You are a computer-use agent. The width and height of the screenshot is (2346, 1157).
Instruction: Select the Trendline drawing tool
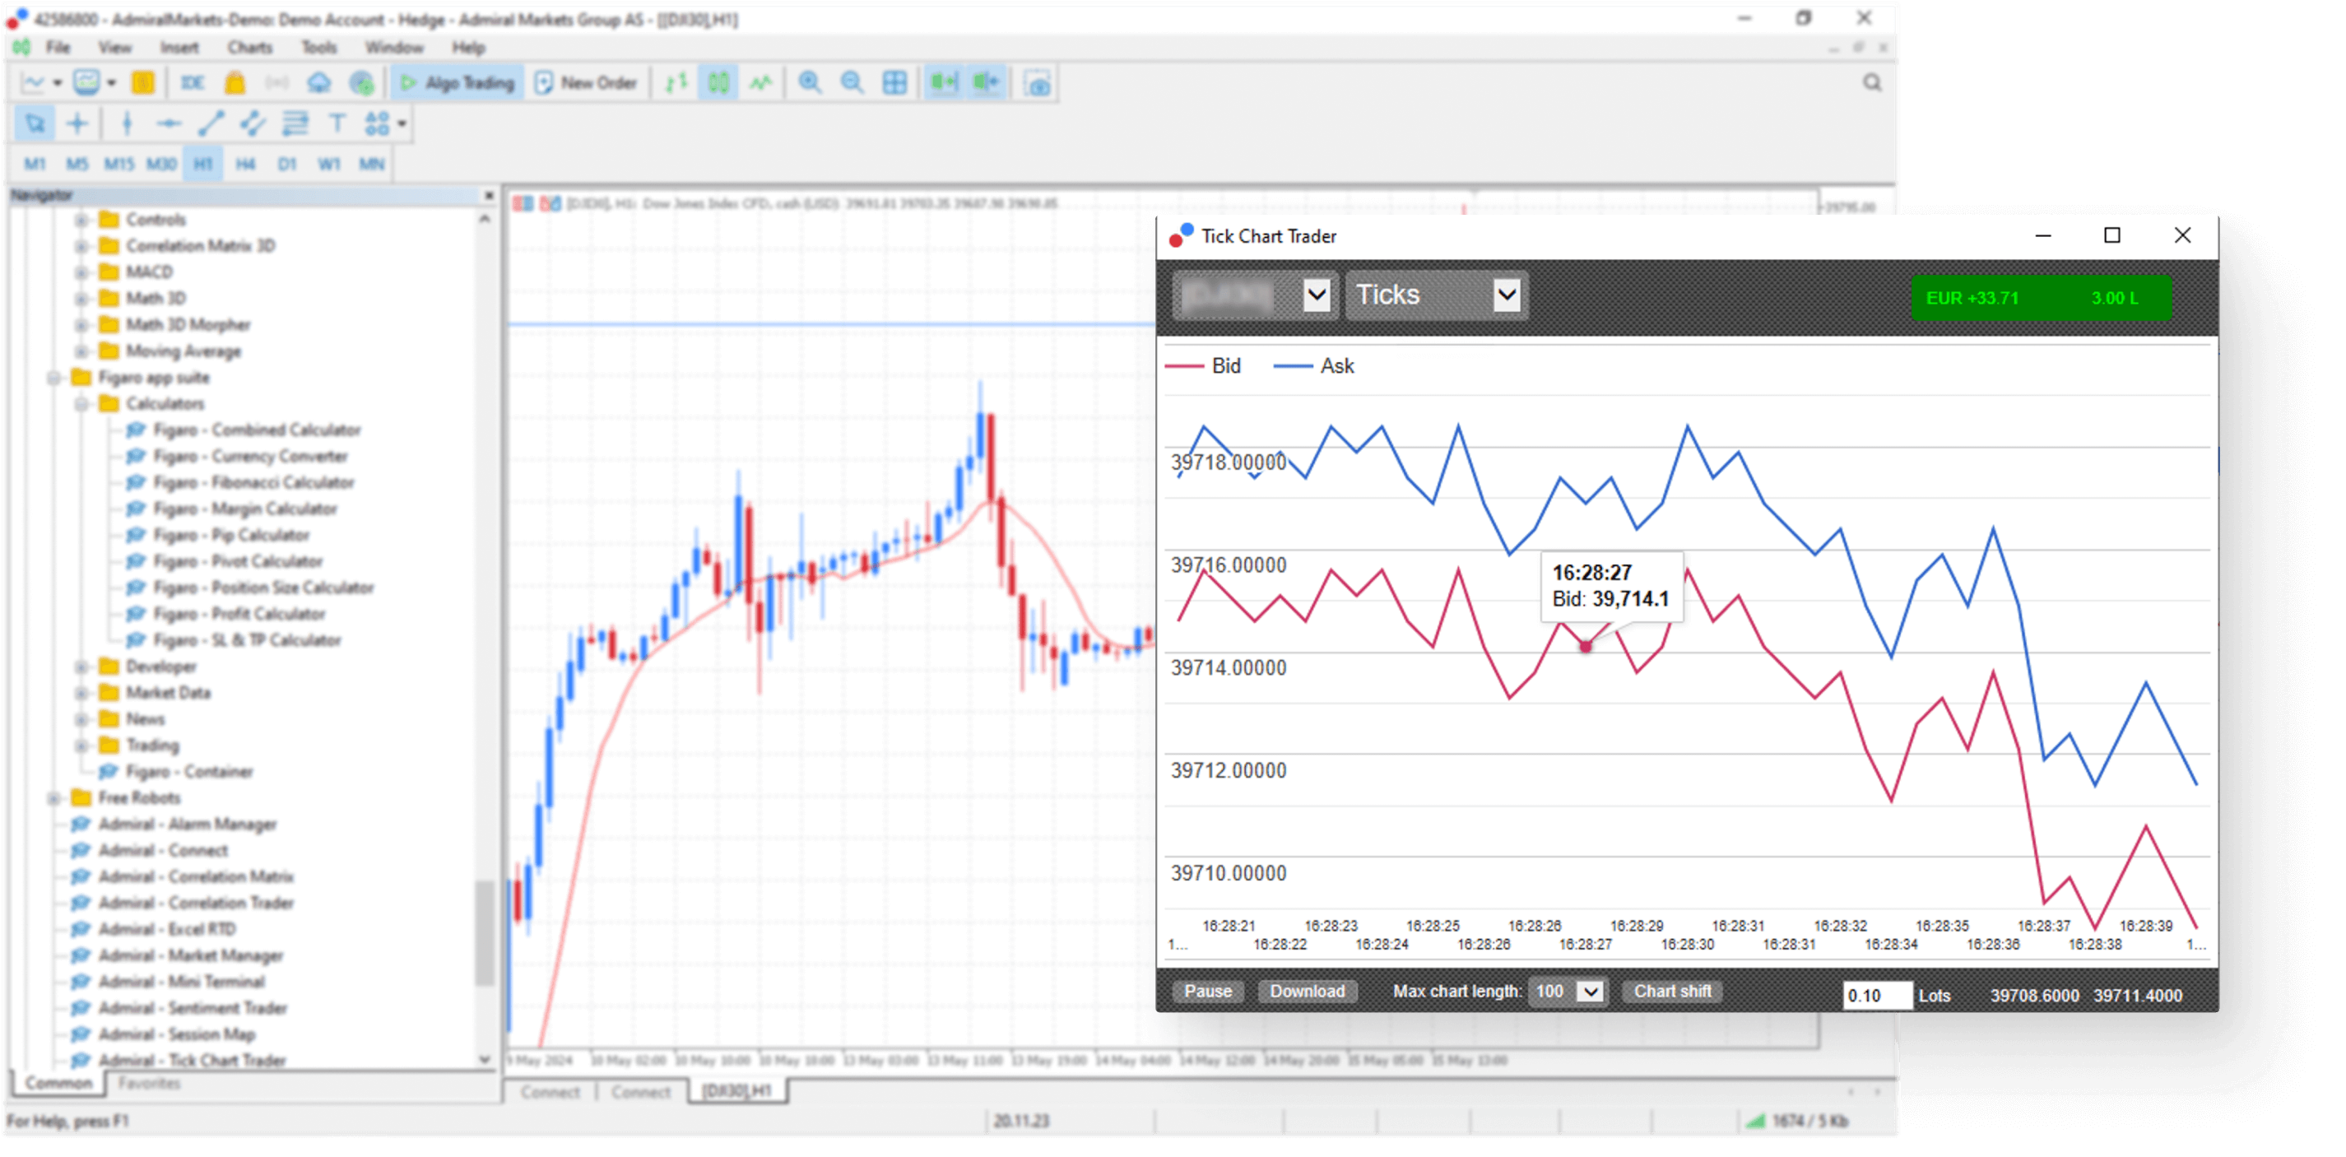[x=211, y=123]
